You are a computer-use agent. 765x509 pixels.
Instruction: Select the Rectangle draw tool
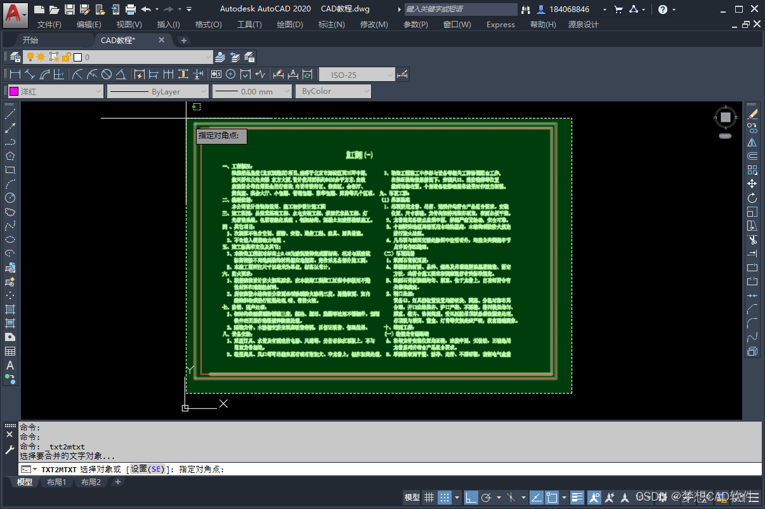click(10, 170)
